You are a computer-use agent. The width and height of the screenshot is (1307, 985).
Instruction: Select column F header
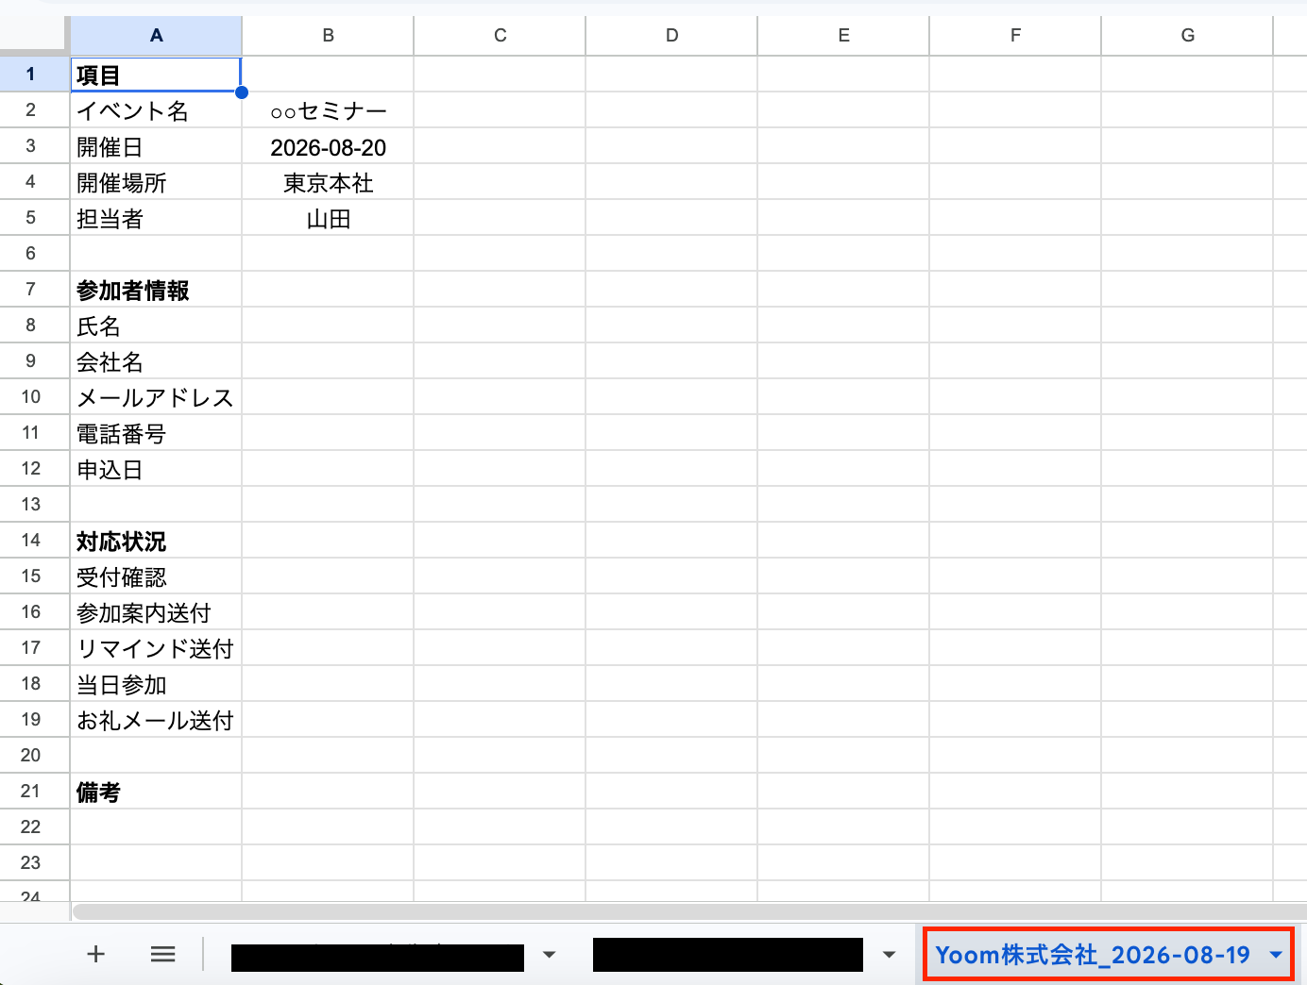point(1015,36)
